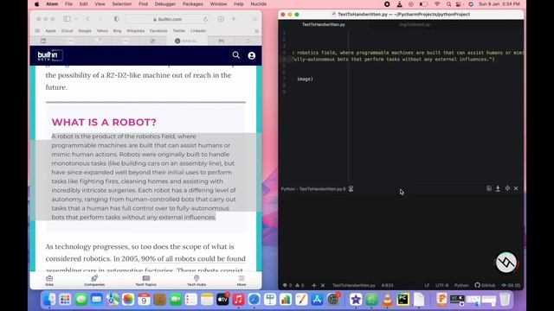Open the Facebook bookmark
The width and height of the screenshot is (554, 311).
click(158, 31)
